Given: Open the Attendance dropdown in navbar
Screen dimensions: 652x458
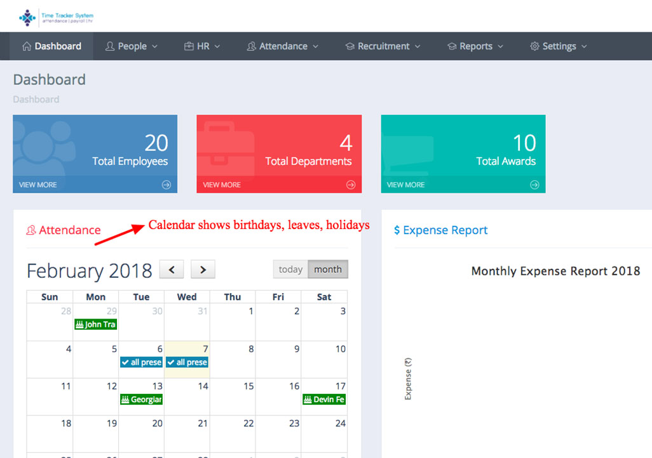Looking at the screenshot, I should [x=283, y=46].
